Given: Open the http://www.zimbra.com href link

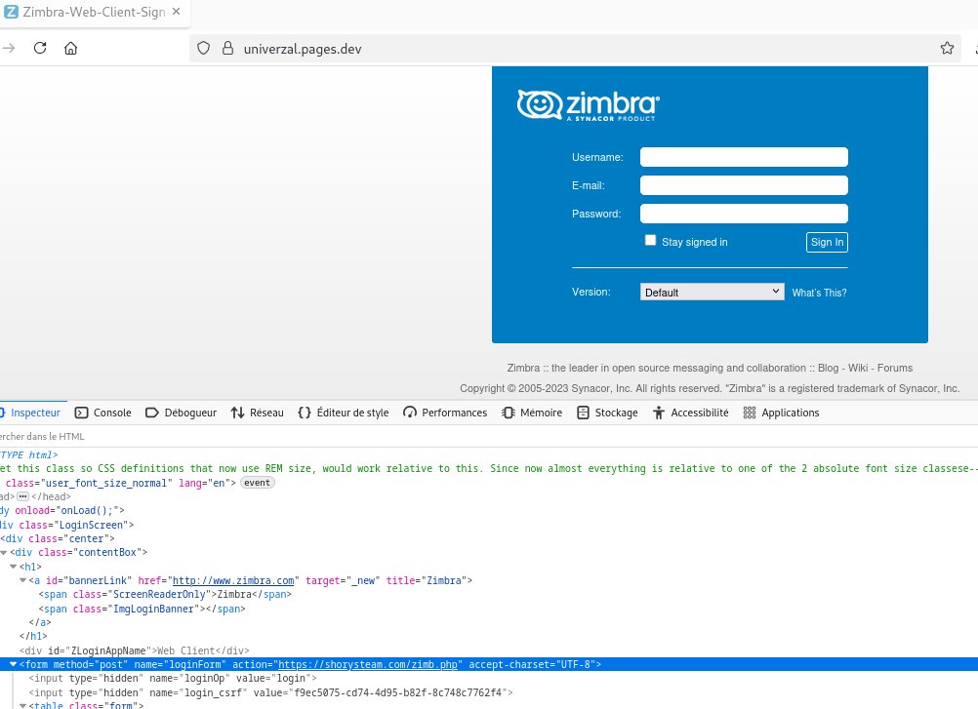Looking at the screenshot, I should (x=233, y=580).
